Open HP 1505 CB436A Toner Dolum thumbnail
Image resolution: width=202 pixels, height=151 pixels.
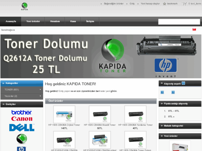coord(135,140)
